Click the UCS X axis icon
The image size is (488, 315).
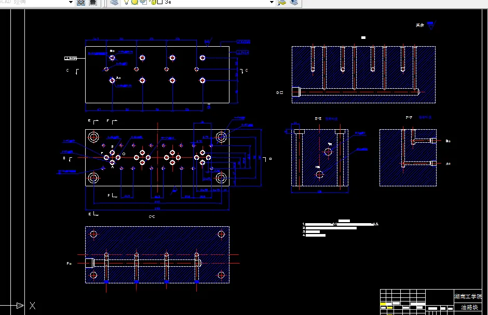point(32,306)
